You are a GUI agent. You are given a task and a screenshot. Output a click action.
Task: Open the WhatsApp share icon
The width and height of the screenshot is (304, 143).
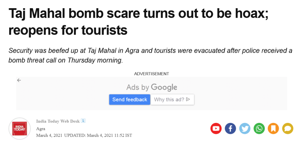[259, 128]
